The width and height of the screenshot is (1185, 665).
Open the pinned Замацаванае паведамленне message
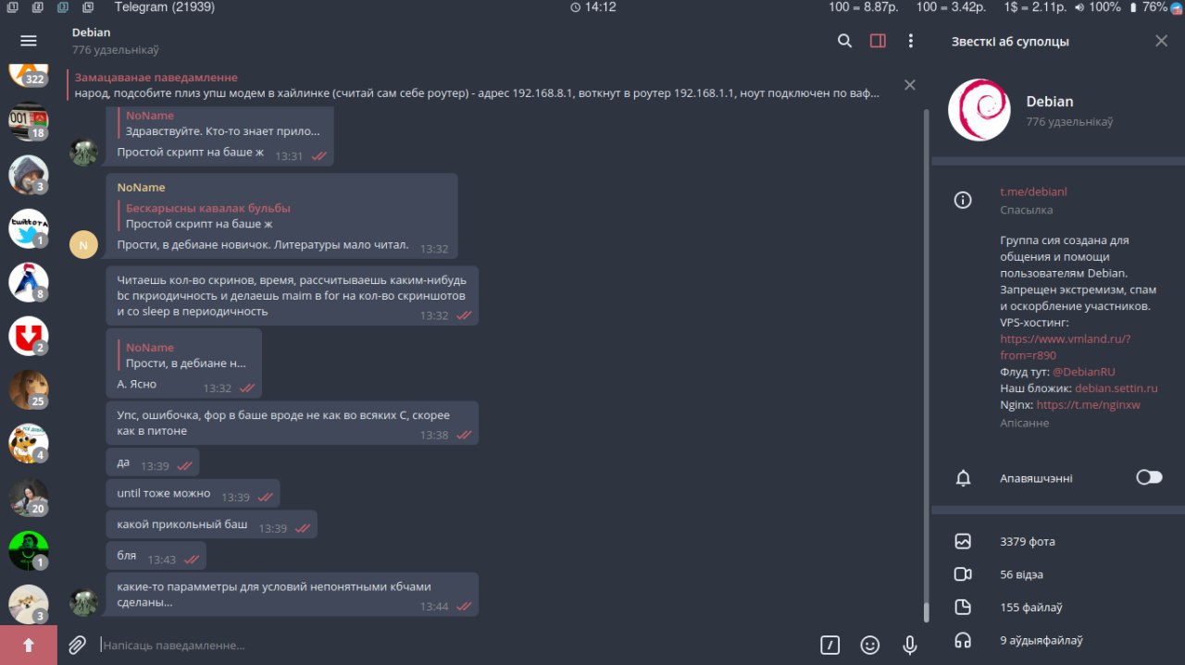477,85
